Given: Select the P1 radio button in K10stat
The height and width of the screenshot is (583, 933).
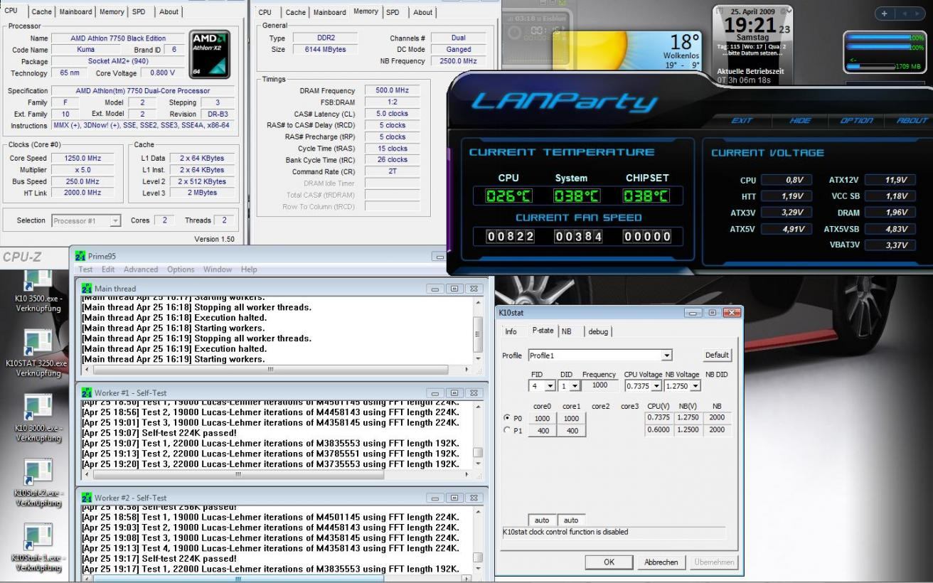Looking at the screenshot, I should click(x=506, y=430).
